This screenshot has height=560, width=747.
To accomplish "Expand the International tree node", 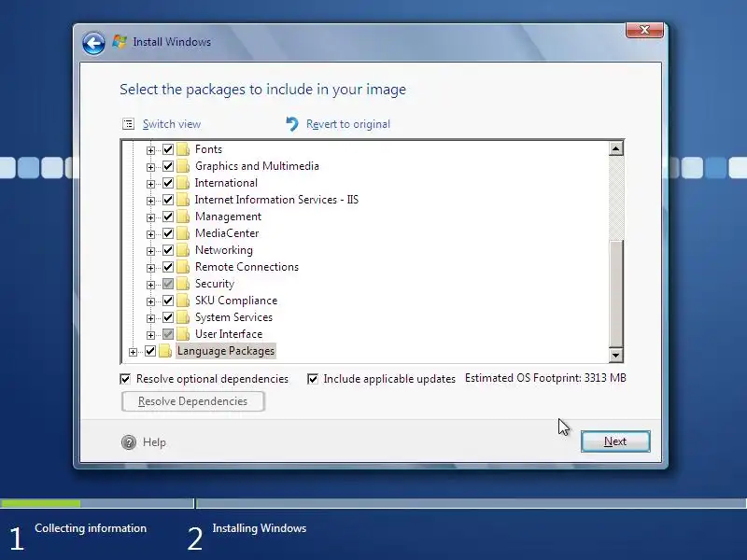I will 150,184.
